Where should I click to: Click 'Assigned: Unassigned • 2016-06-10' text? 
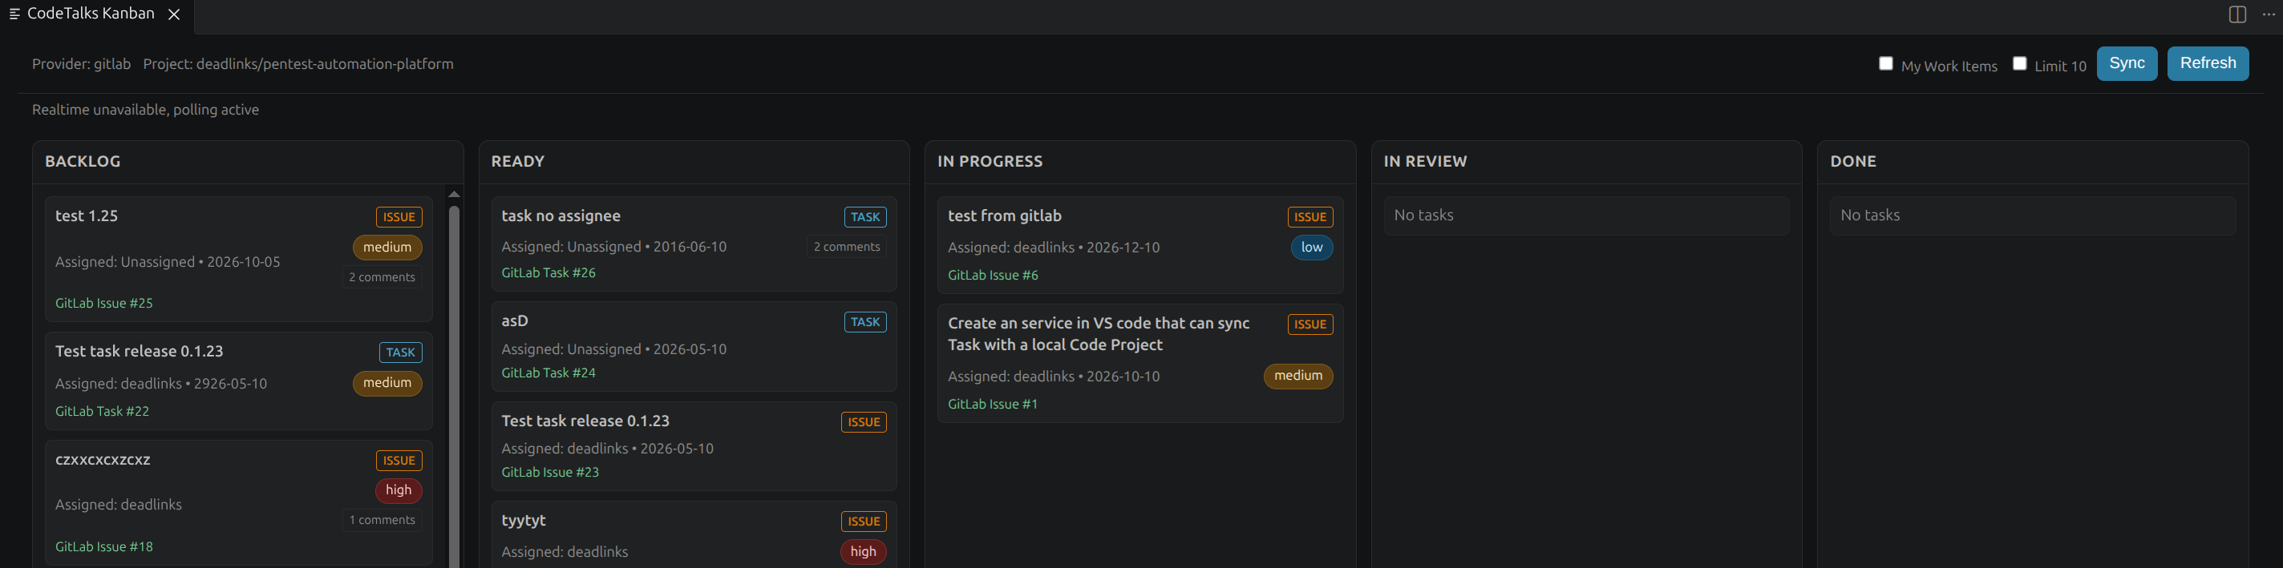pos(614,247)
